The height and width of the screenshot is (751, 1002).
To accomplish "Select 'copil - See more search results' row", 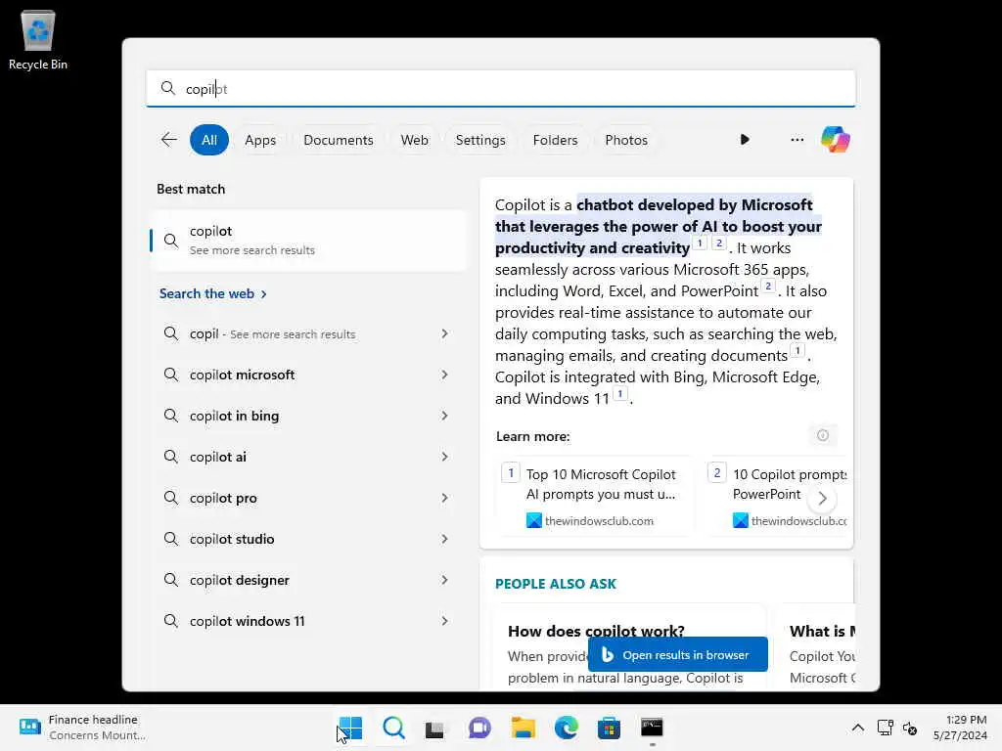I will [308, 333].
